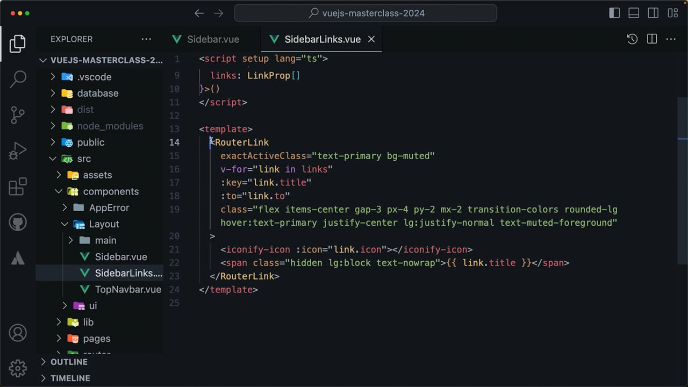Click the Vue icon beside TopNavbar.vue
This screenshot has height=387, width=688.
[84, 289]
